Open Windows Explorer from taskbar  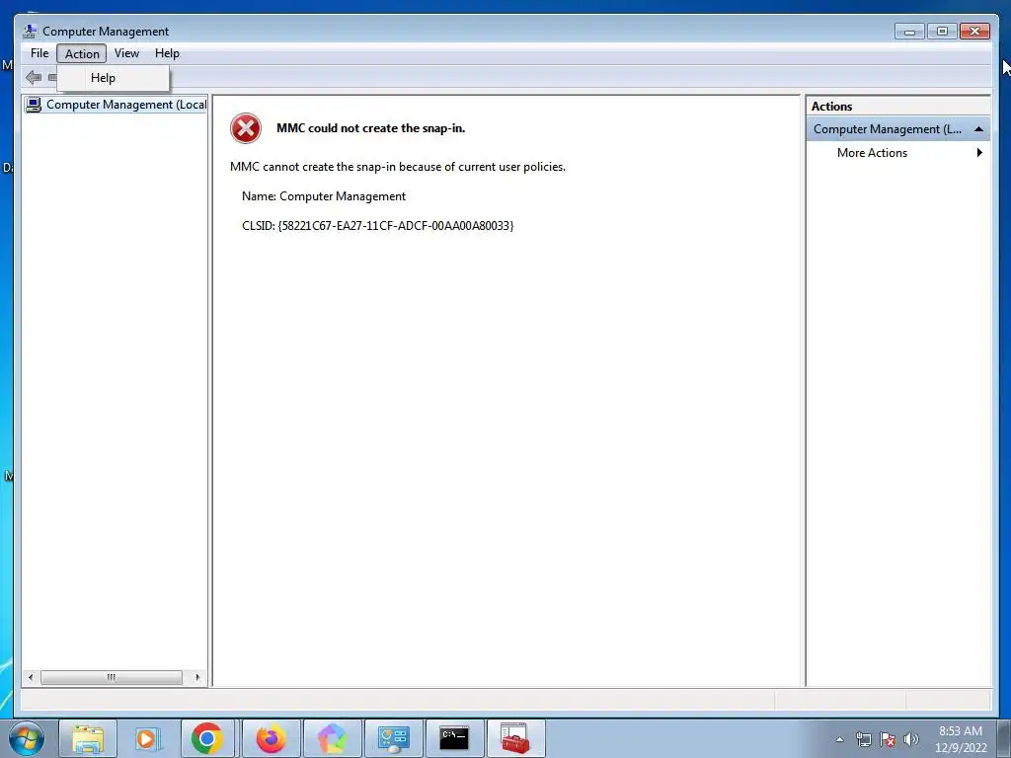(88, 738)
